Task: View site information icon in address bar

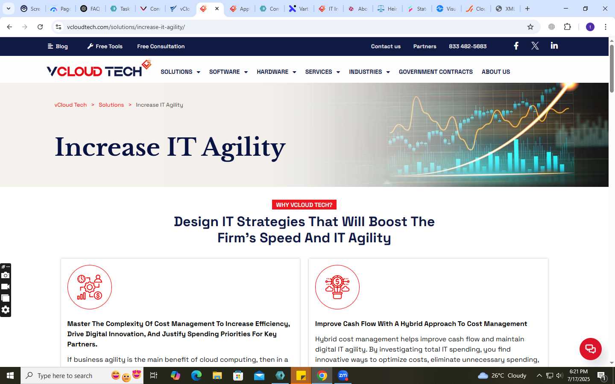Action: [59, 27]
